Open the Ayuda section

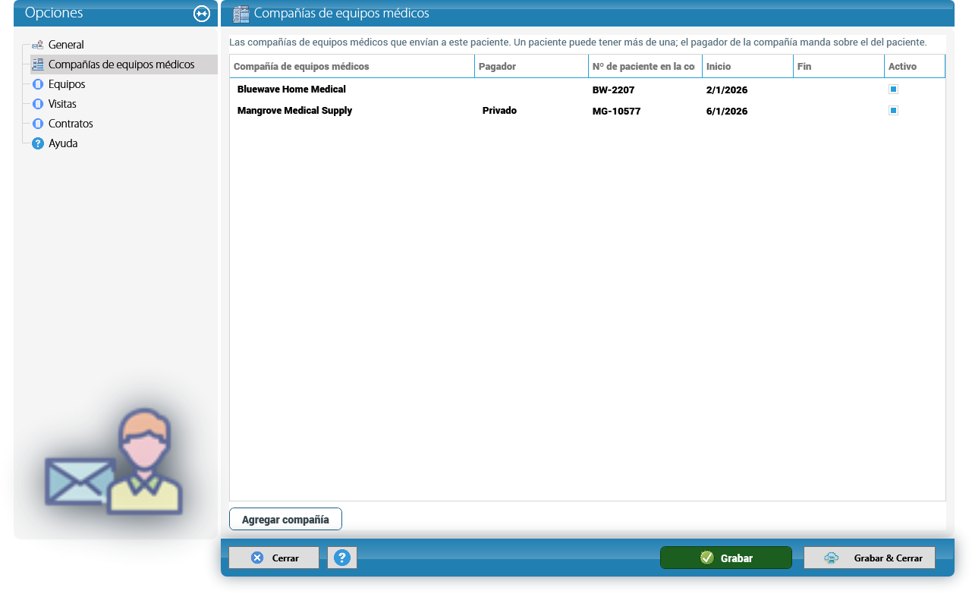tap(63, 143)
